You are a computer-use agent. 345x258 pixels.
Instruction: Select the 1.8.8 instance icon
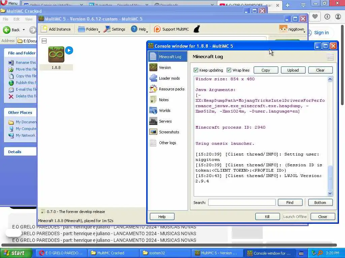[56, 54]
